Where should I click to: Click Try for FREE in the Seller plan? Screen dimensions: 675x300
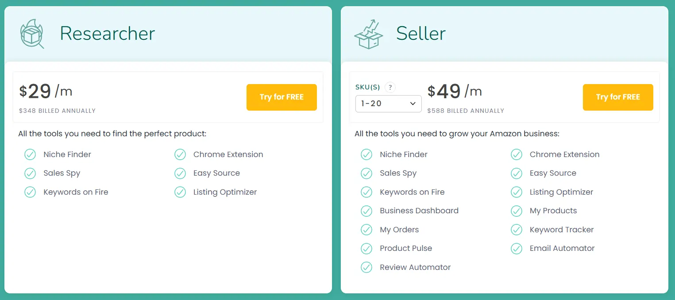(618, 97)
